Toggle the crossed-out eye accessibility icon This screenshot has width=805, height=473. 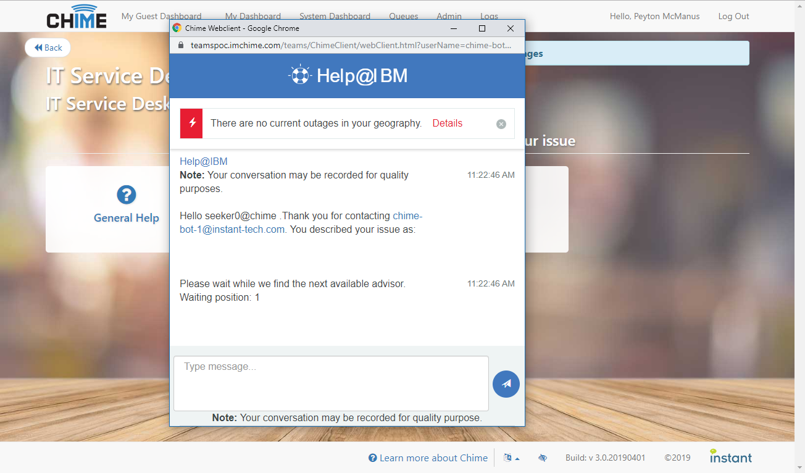click(543, 458)
